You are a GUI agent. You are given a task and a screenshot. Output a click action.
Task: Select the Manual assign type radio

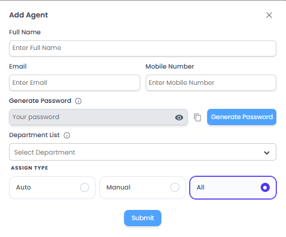(x=175, y=188)
